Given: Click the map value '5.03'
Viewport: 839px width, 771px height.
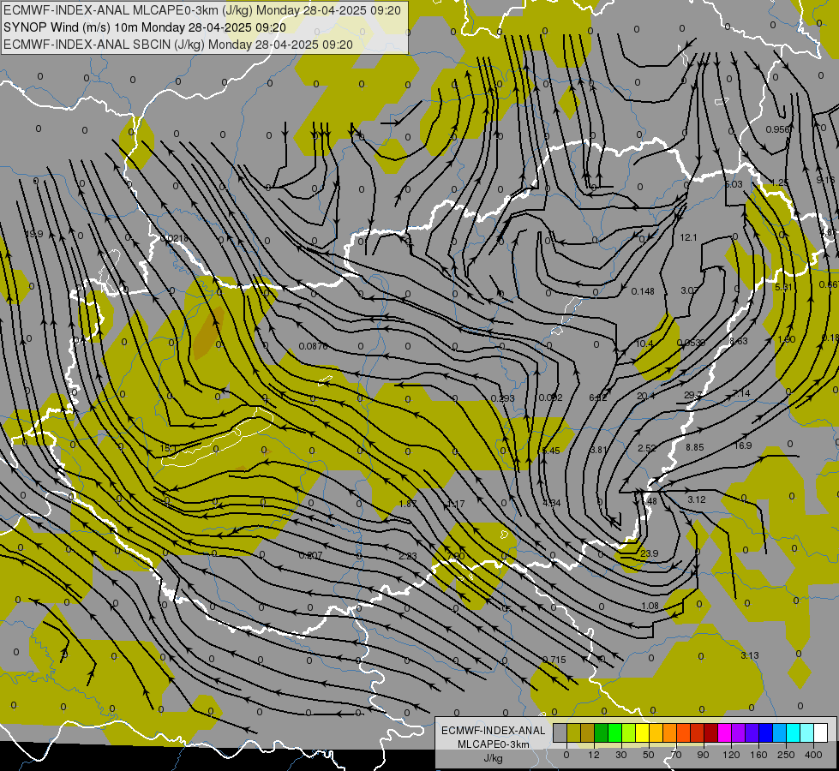Looking at the screenshot, I should pos(734,184).
